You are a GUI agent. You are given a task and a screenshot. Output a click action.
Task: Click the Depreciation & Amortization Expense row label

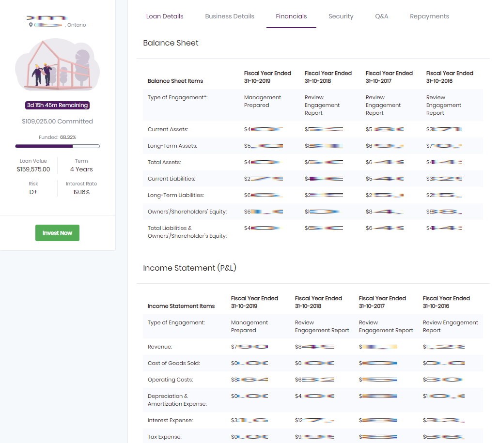[x=177, y=400]
